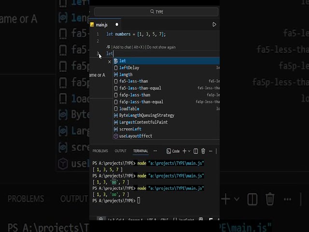The height and width of the screenshot is (232, 309).
Task: Select 'useLayoutEffect' in the suggestions
Action: [x=166, y=136]
